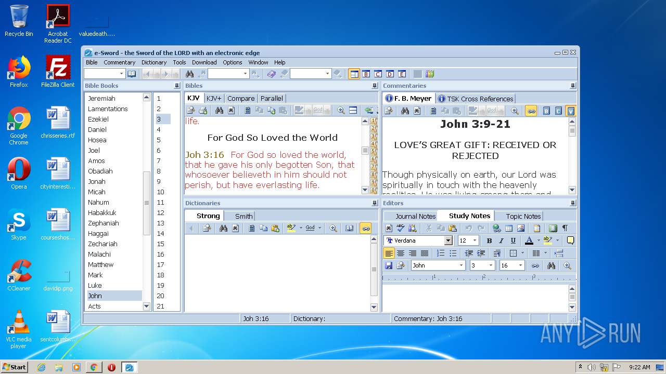Click the open book icon beside lookup box
This screenshot has height=374, width=666.
132,74
